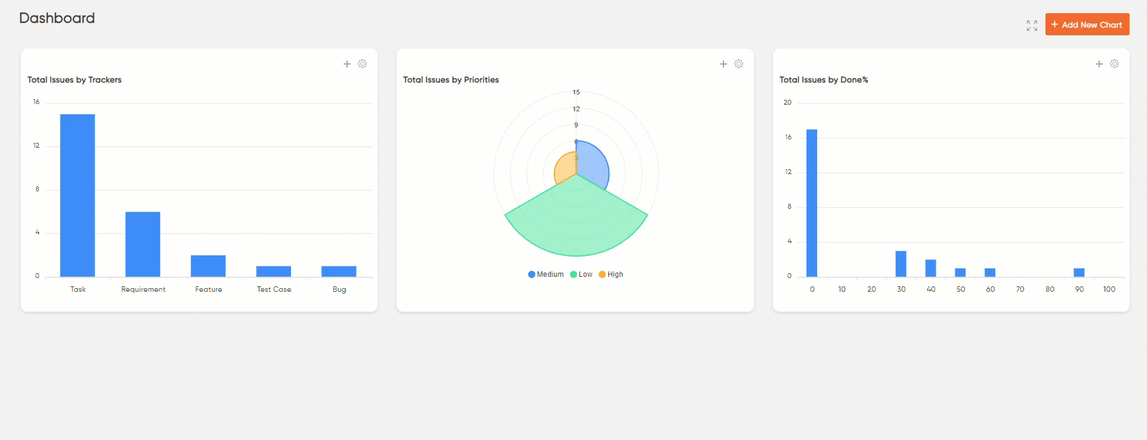This screenshot has height=440, width=1147.
Task: Open settings gear on Trackers chart card
Action: 363,64
